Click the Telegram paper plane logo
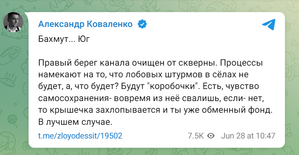This screenshot has width=299, height=155. (x=269, y=25)
